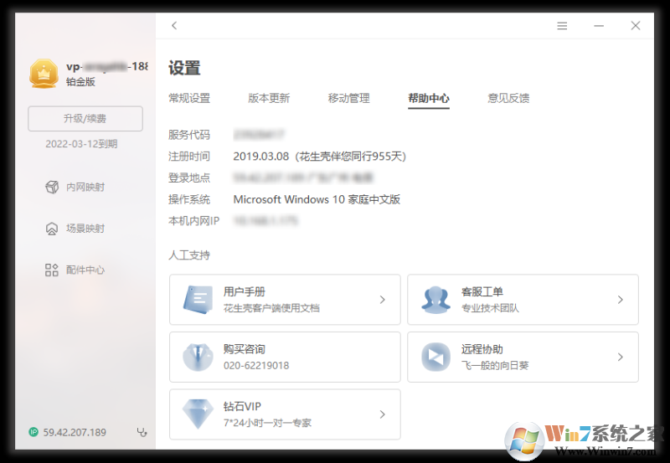Click the 客服工单 people icon
670x463 pixels.
point(435,300)
